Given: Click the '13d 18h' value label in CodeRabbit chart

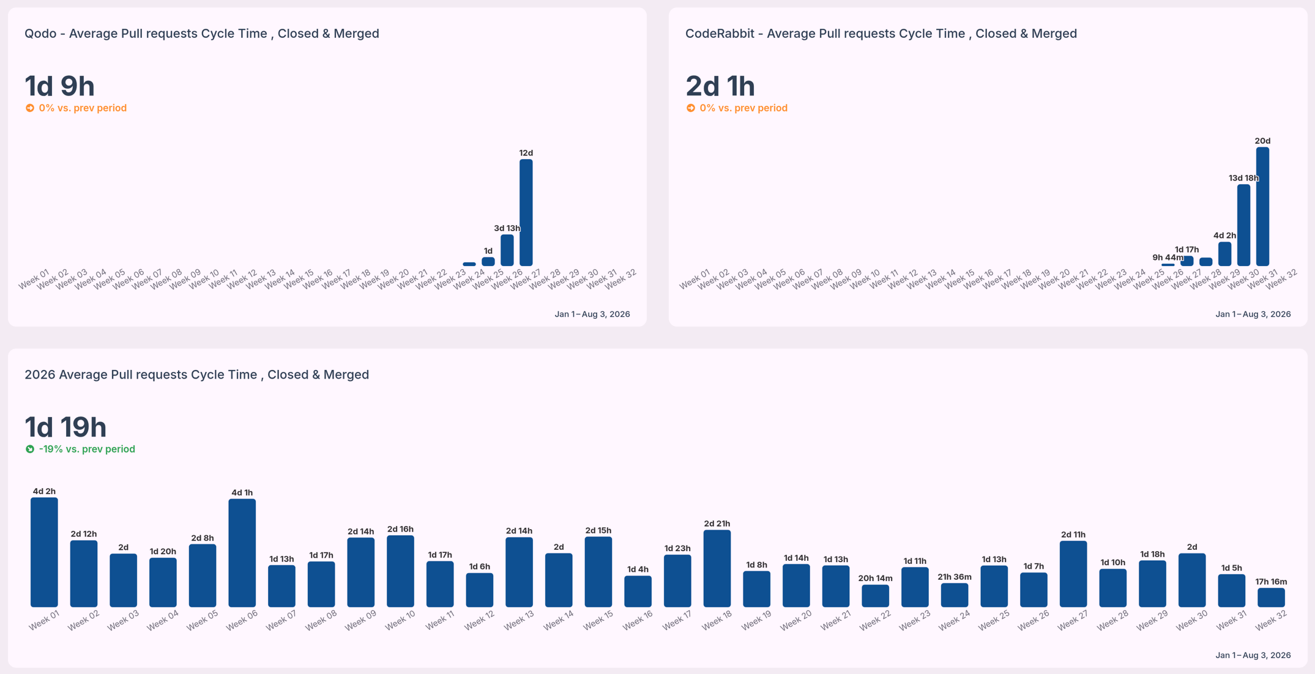Looking at the screenshot, I should click(x=1244, y=178).
